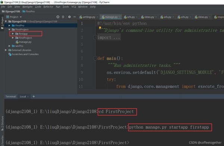Toggle fold of the import block
224x146 pixels.
click(95, 37)
